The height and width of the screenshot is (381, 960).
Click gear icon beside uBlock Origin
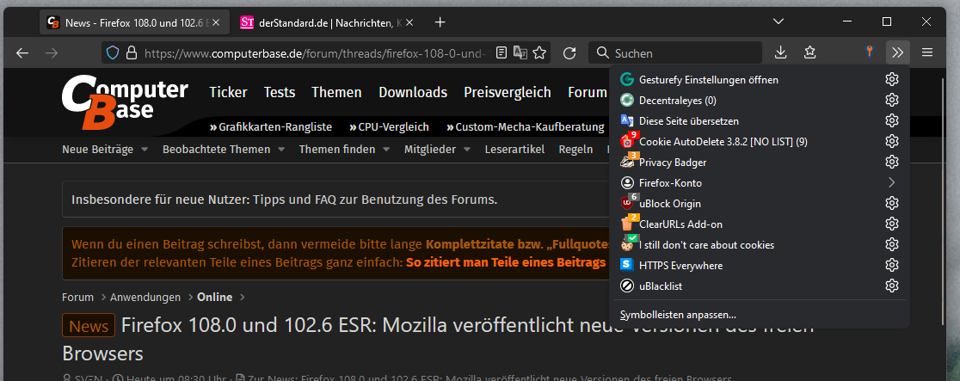tap(892, 203)
